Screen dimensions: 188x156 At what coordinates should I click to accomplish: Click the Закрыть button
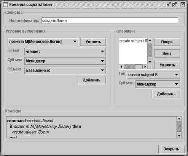pyautogui.click(x=171, y=149)
